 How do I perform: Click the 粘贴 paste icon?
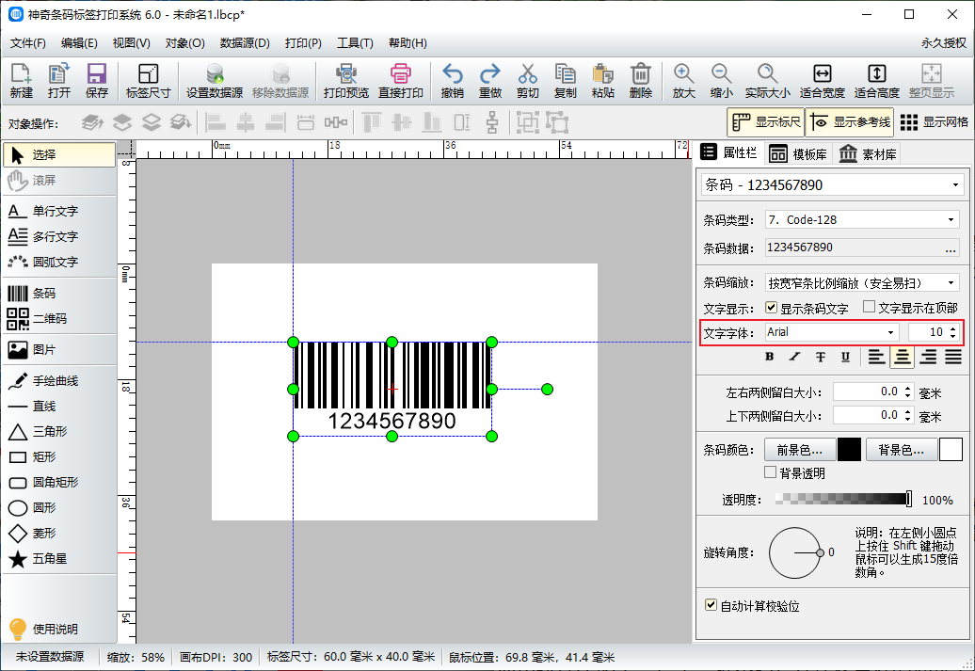click(602, 81)
